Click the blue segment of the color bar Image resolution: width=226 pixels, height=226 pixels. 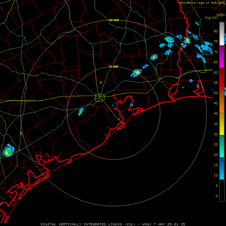pyautogui.click(x=222, y=168)
